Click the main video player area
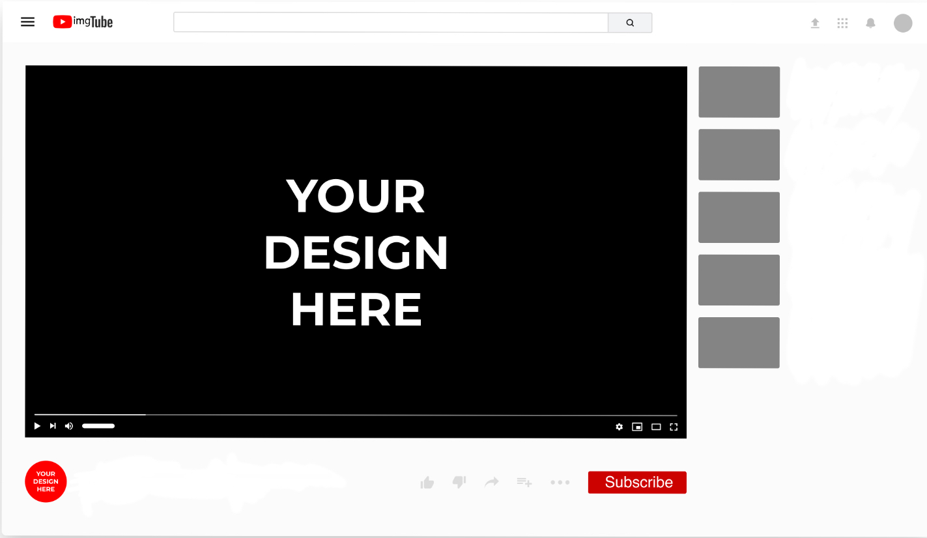Screen dimensions: 927x538 tap(356, 251)
